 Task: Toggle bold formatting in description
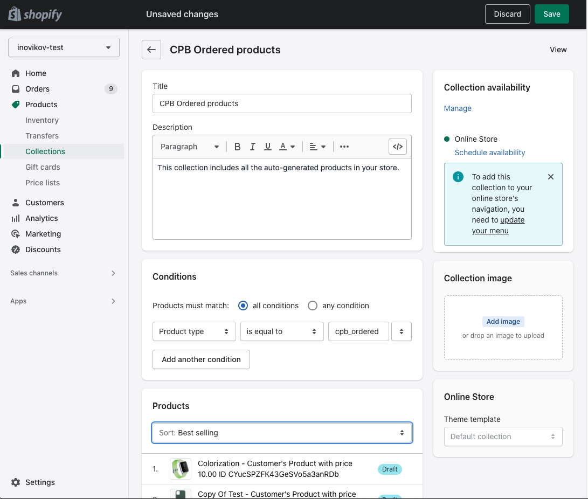coord(237,147)
